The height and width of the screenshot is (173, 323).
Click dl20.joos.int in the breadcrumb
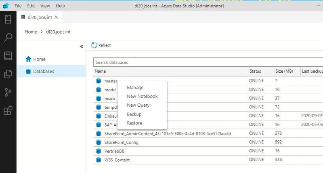click(58, 32)
